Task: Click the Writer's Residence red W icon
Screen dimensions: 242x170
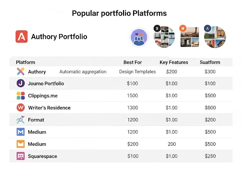Action: 21,108
